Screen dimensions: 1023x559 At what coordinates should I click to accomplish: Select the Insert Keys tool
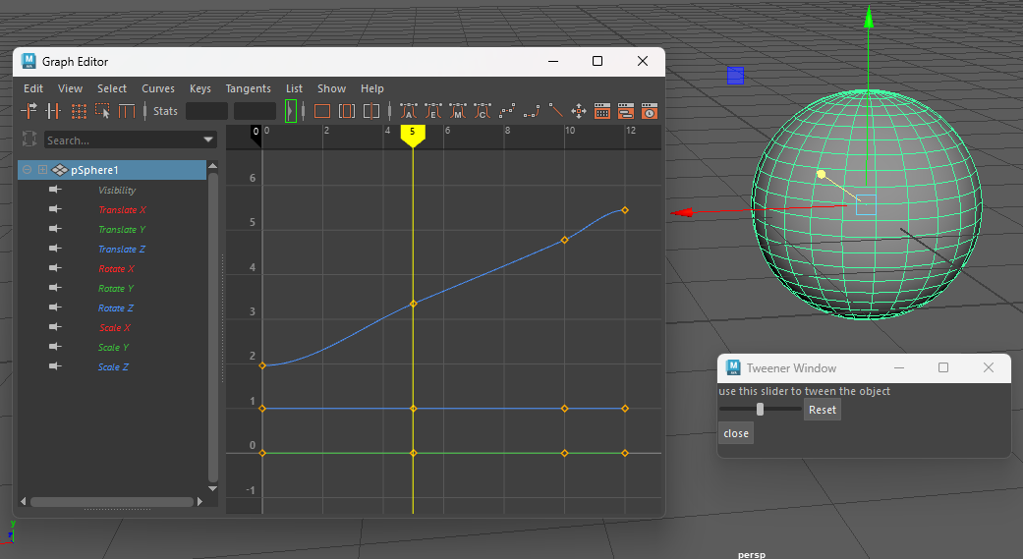tap(53, 111)
